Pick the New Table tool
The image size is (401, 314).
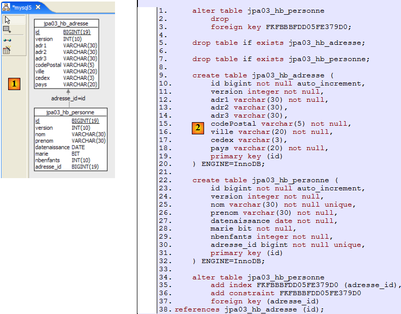pos(7,50)
